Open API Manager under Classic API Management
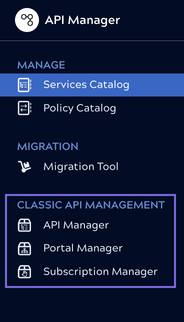The height and width of the screenshot is (322, 184). (76, 225)
